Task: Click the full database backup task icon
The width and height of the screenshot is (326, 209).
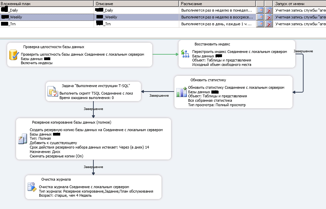Action: coord(23,139)
